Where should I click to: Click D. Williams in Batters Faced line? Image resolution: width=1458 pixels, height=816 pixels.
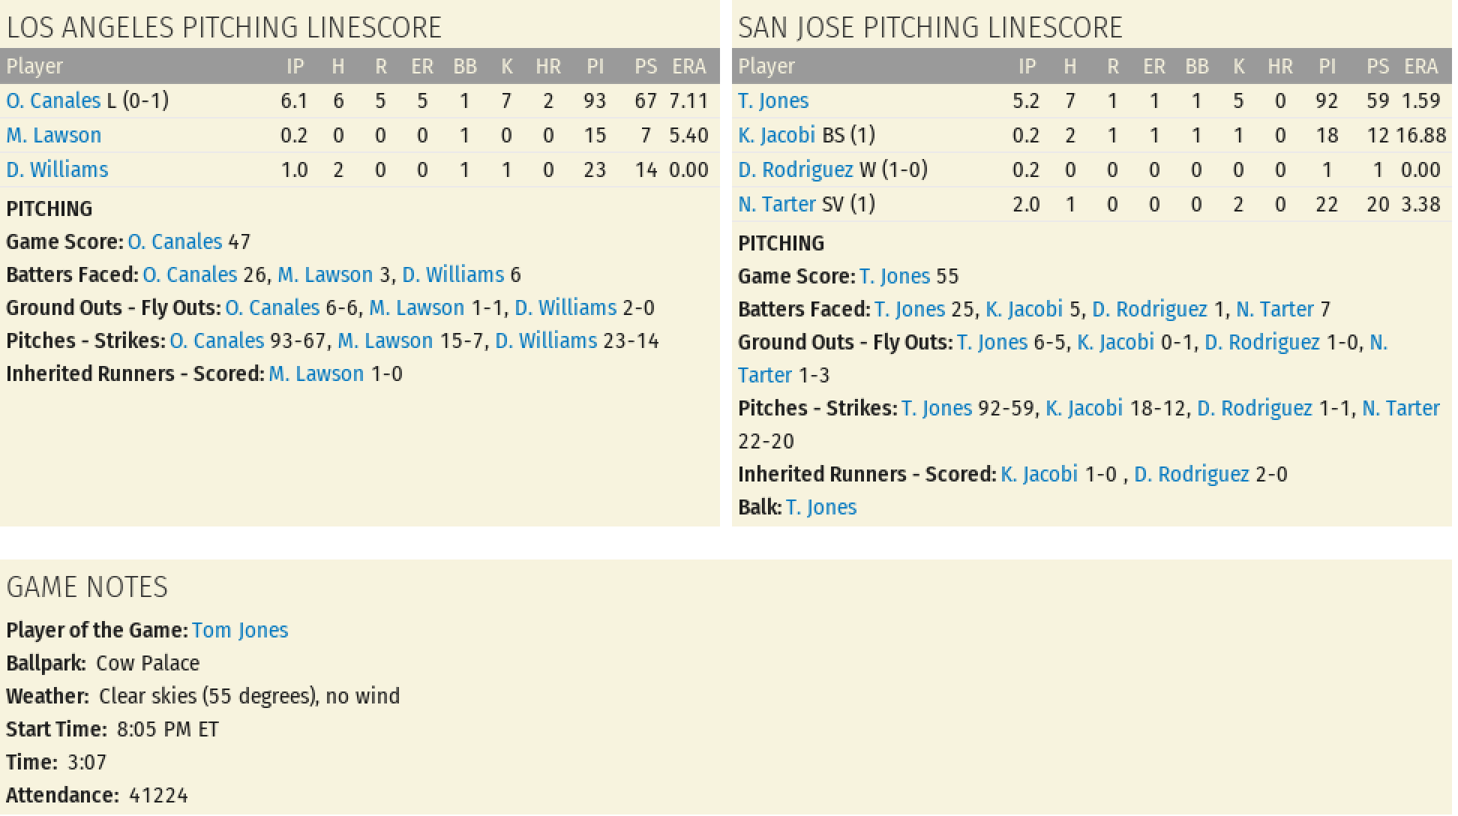click(x=453, y=274)
